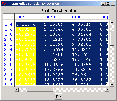Click row header 2.0
The width and height of the screenshot is (117, 101).
coord(8,39)
